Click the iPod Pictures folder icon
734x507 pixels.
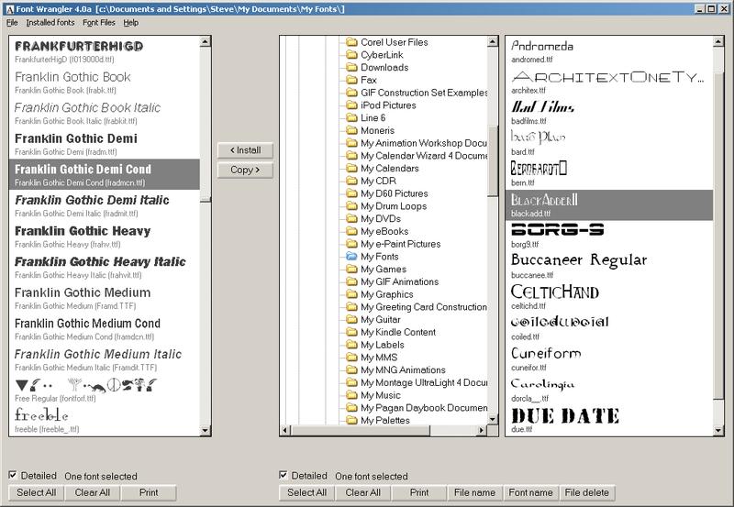point(351,105)
